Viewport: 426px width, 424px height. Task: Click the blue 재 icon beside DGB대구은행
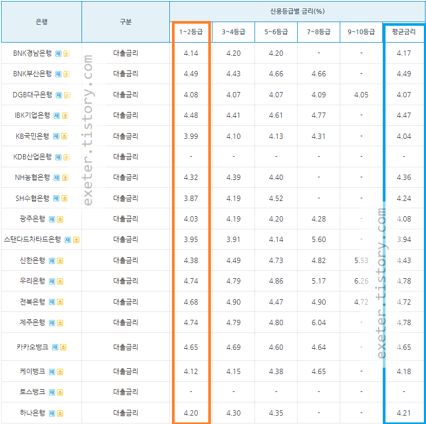(59, 95)
